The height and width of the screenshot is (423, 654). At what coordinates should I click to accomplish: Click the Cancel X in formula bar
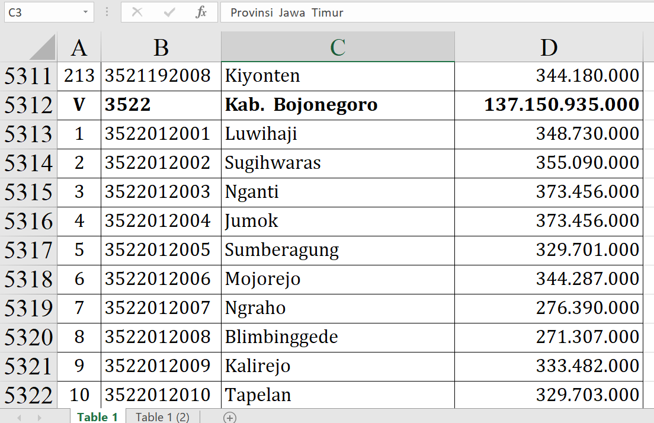click(x=137, y=12)
